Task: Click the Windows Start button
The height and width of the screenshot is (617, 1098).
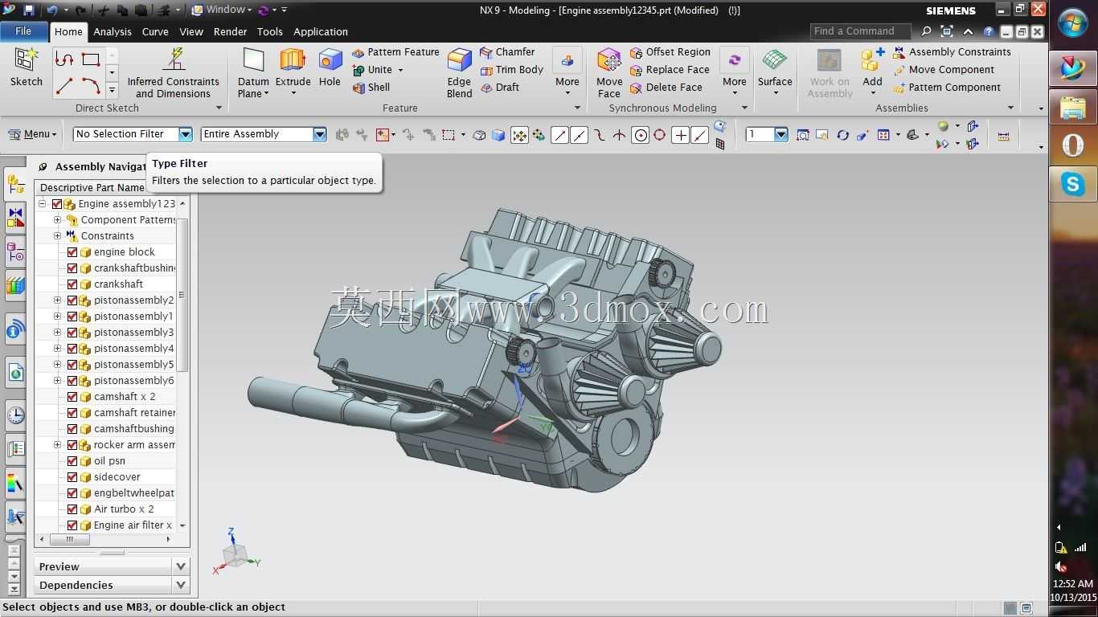Action: pyautogui.click(x=1073, y=22)
